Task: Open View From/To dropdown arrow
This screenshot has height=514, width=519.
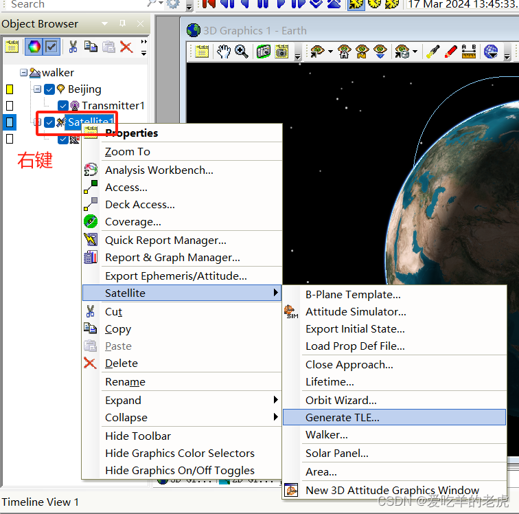Action: (330, 52)
